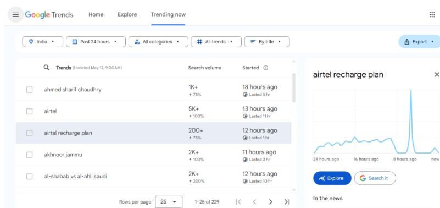Open the Rows per page dropdown
440x208 pixels.
point(169,202)
